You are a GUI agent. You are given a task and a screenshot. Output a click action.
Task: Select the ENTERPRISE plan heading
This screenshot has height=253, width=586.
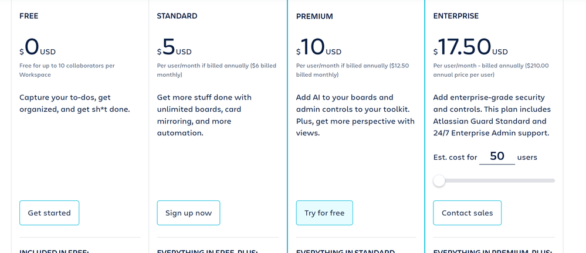(x=456, y=16)
